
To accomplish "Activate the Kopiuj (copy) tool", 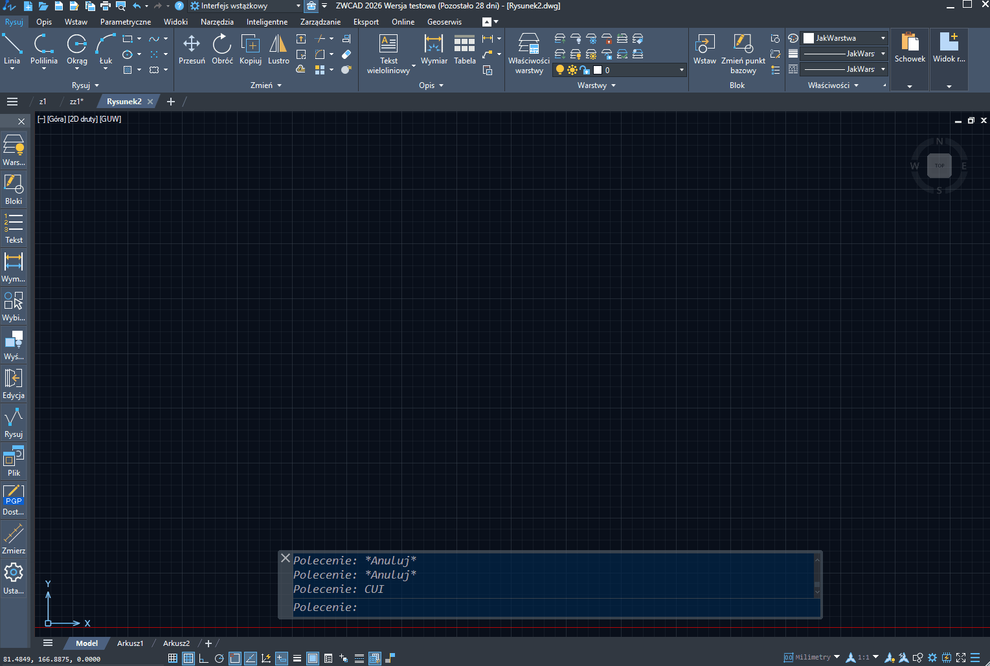I will coord(251,50).
